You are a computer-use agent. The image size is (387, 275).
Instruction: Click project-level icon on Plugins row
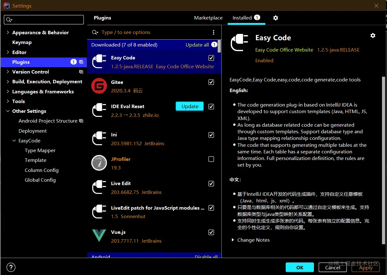tap(81, 62)
